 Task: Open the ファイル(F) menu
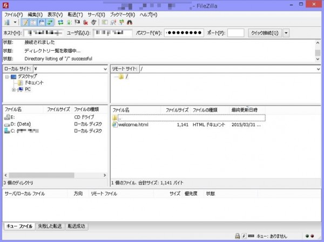click(13, 15)
